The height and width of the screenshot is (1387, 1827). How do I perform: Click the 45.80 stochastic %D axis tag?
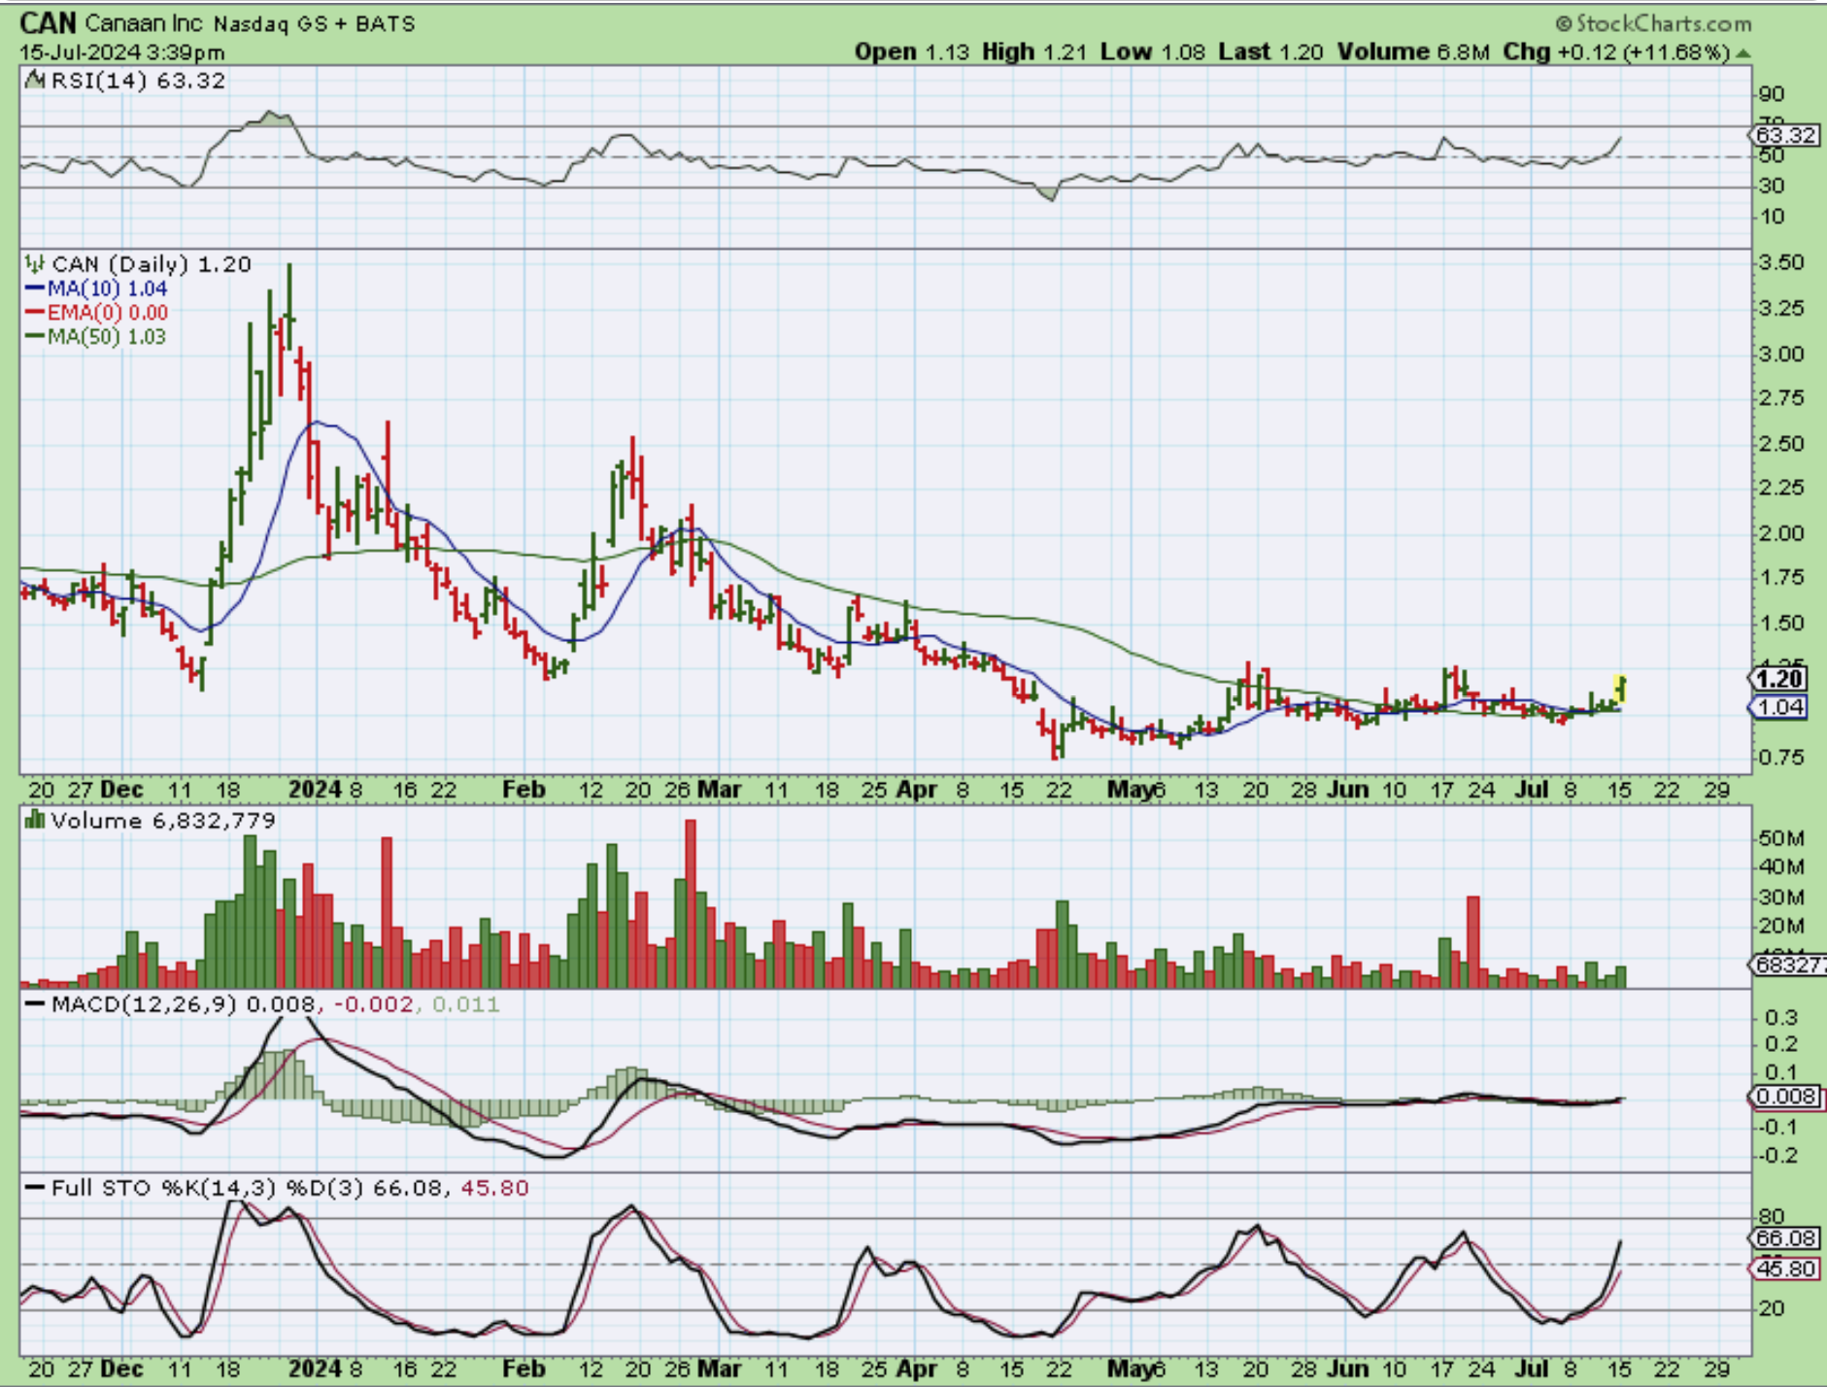[x=1785, y=1269]
